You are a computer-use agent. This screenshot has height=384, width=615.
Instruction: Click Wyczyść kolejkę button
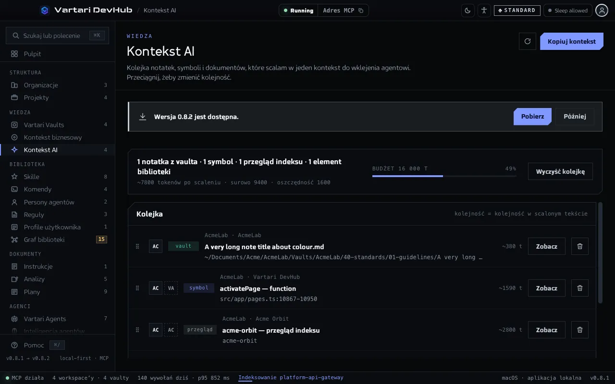tap(560, 171)
